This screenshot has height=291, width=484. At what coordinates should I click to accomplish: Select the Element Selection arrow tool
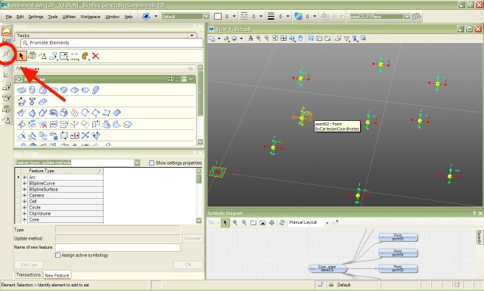[21, 56]
